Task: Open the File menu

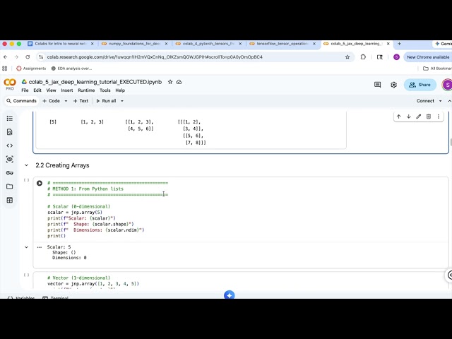Action: (25, 90)
